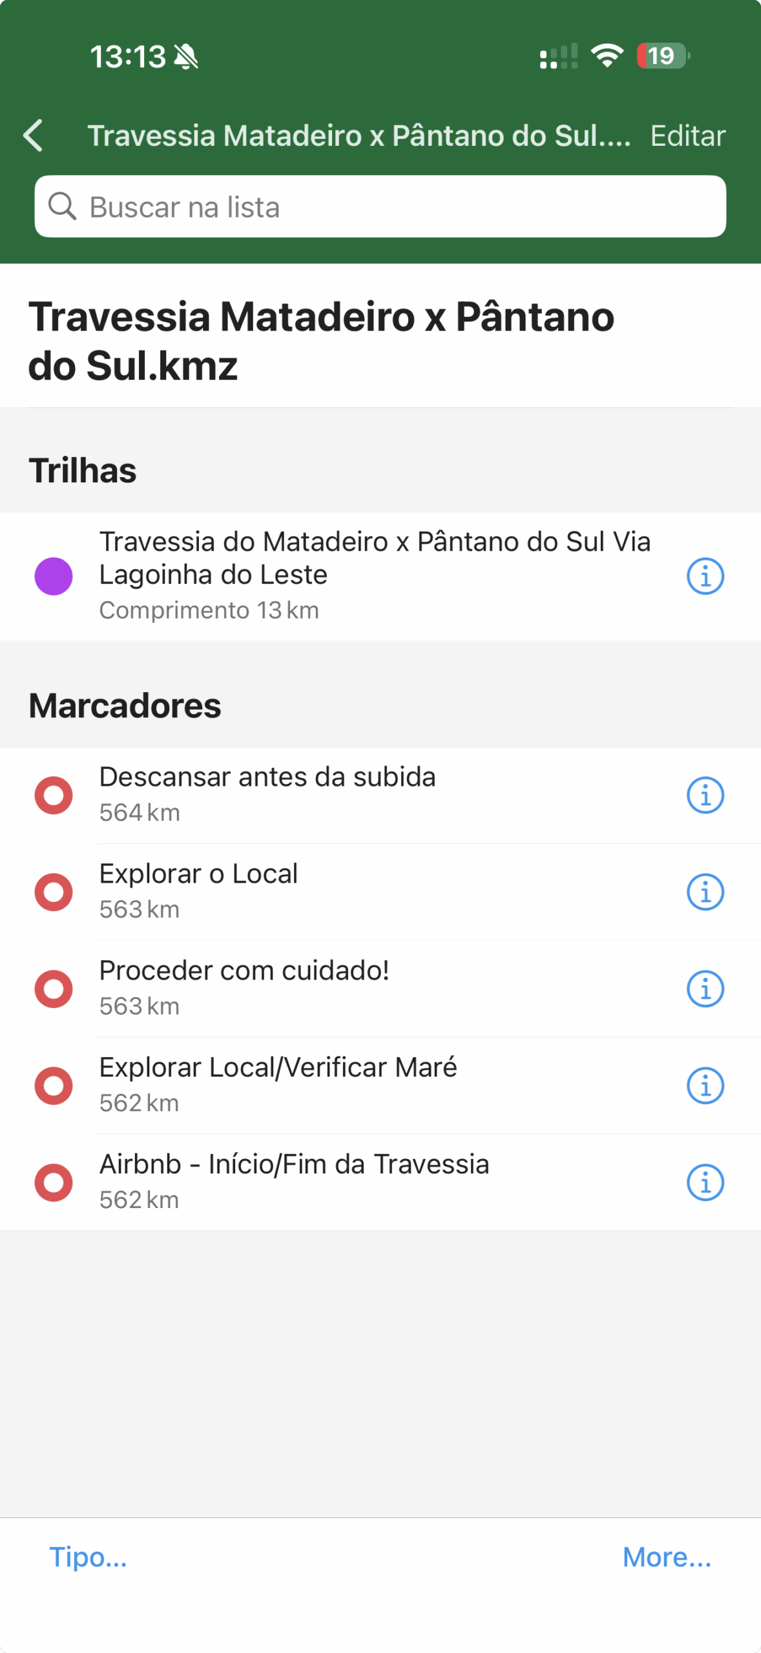This screenshot has height=1653, width=761.
Task: Tap the back arrow in header
Action: [34, 136]
